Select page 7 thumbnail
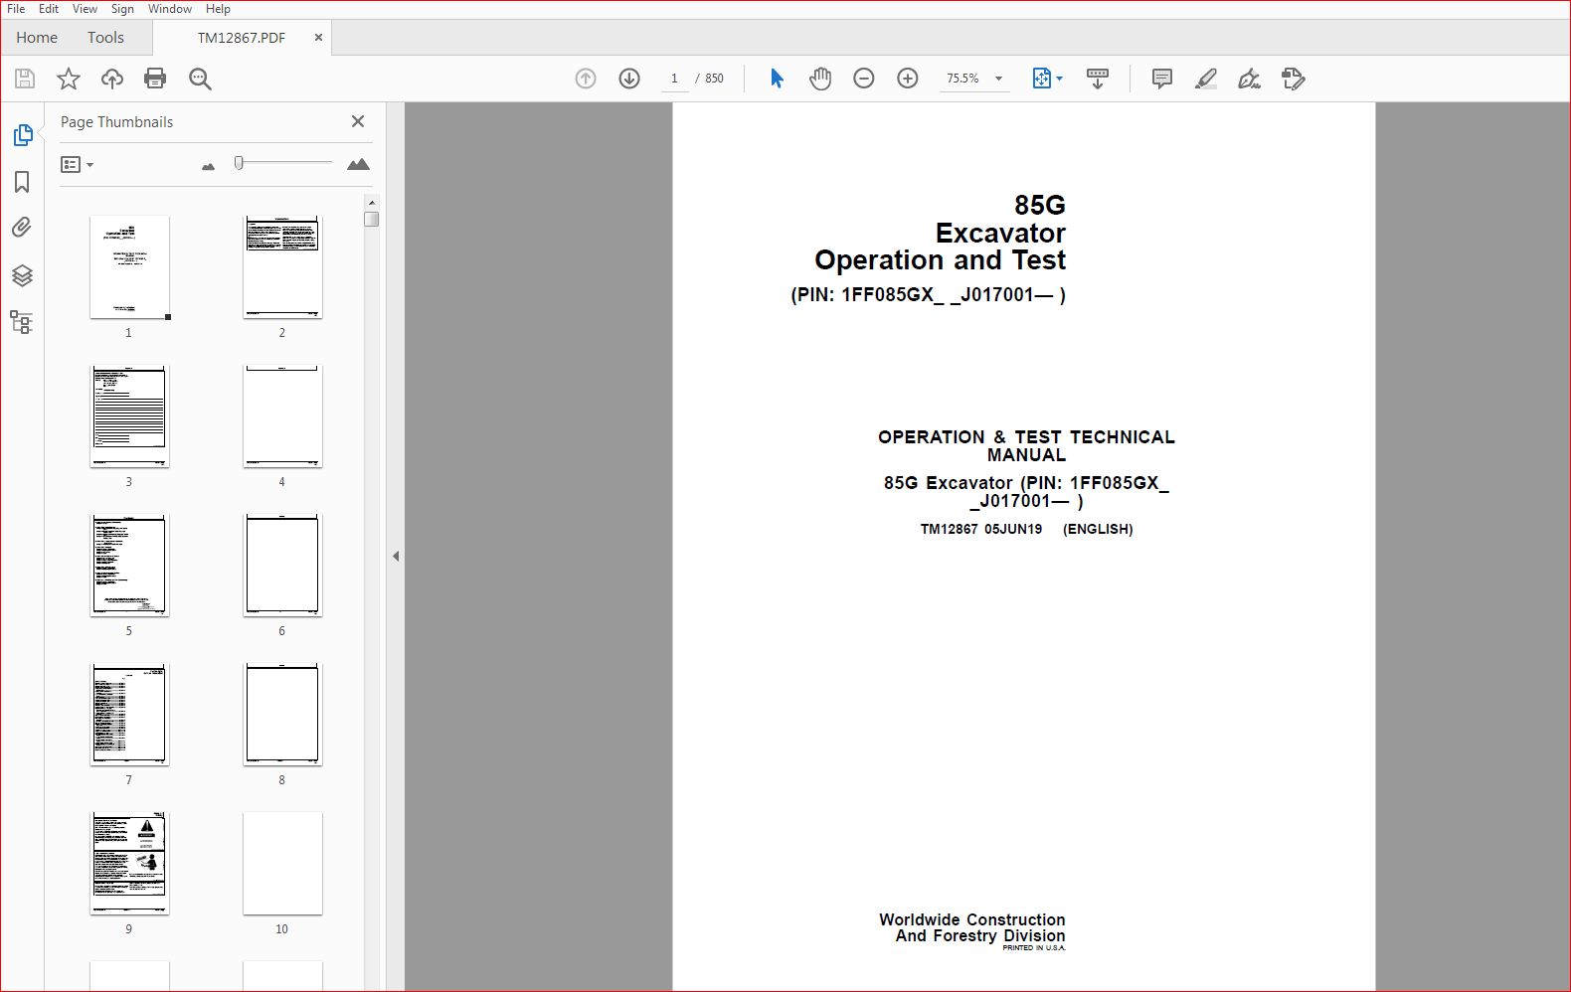This screenshot has width=1571, height=992. point(129,715)
